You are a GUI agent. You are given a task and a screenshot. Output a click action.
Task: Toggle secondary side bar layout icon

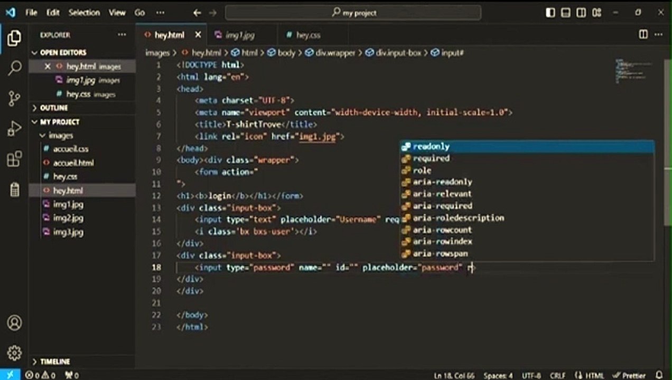tap(581, 13)
